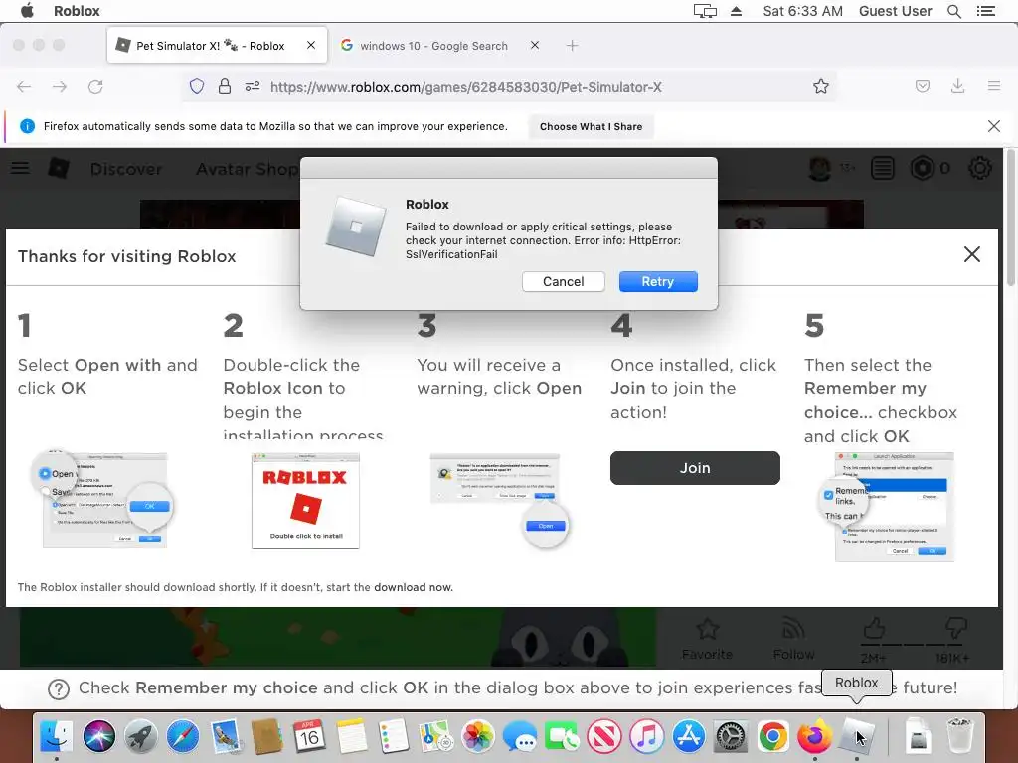This screenshot has height=763, width=1018.
Task: Click the site padlock security icon
Action: tap(225, 87)
